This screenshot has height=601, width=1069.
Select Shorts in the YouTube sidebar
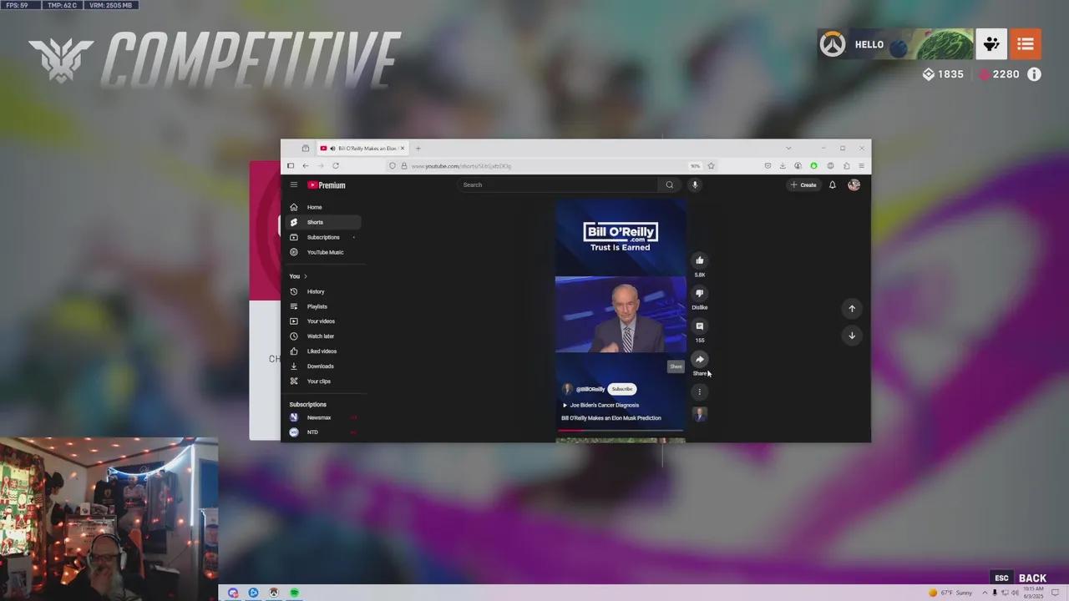323,222
